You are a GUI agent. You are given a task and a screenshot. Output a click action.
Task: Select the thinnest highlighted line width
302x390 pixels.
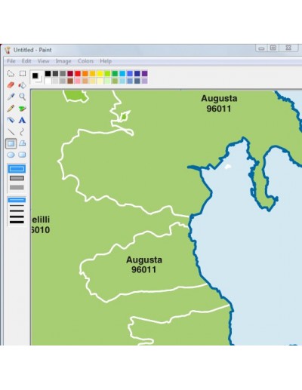coord(17,200)
